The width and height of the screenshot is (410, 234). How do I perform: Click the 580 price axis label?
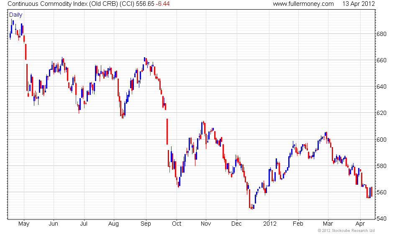tap(381, 166)
